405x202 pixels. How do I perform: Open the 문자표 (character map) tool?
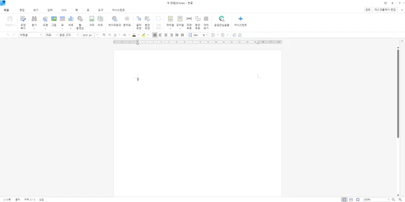127,21
